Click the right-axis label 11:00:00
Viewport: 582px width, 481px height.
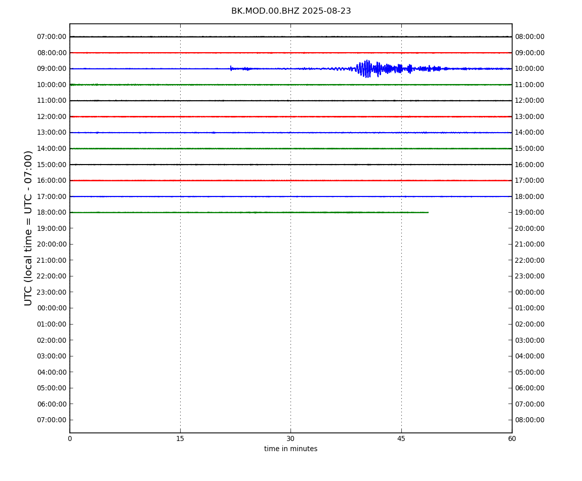pos(530,85)
